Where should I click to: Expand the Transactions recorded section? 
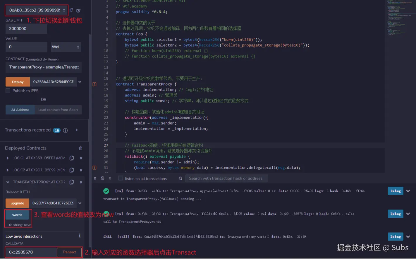(77, 130)
